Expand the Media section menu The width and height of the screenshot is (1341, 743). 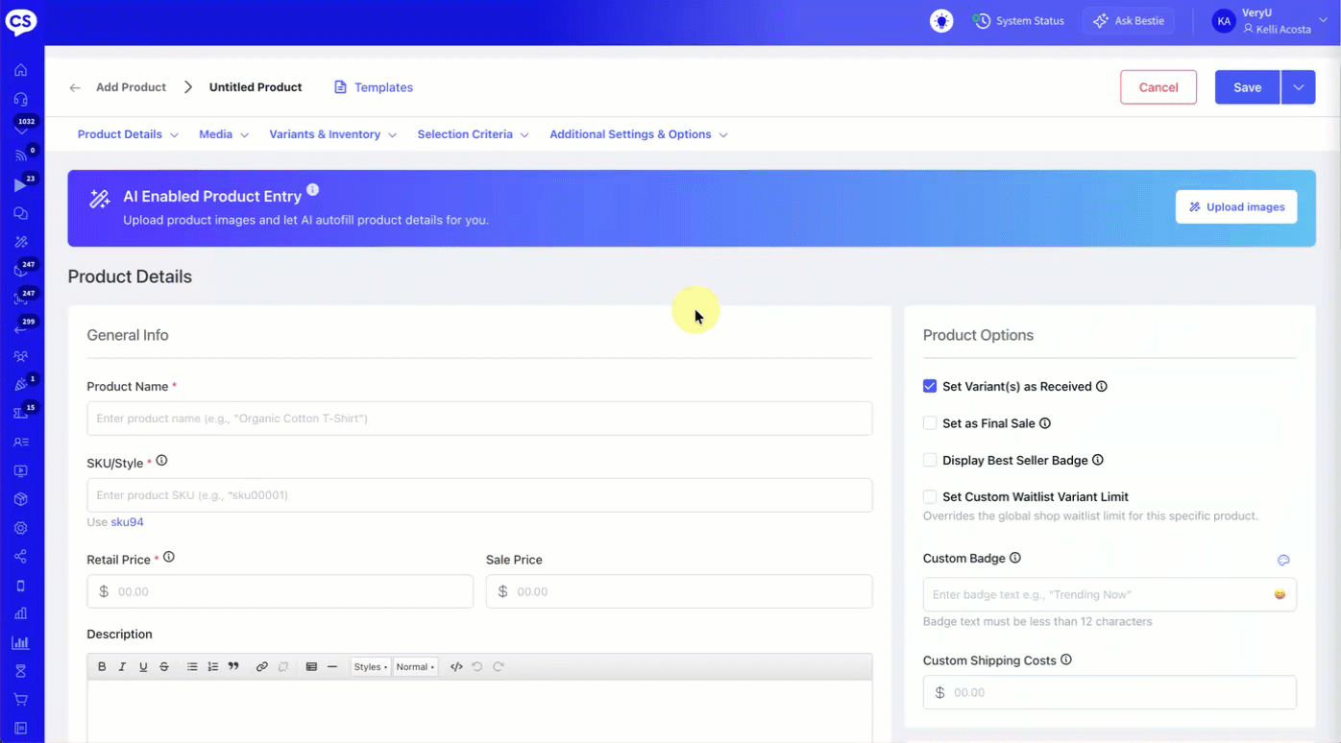224,134
